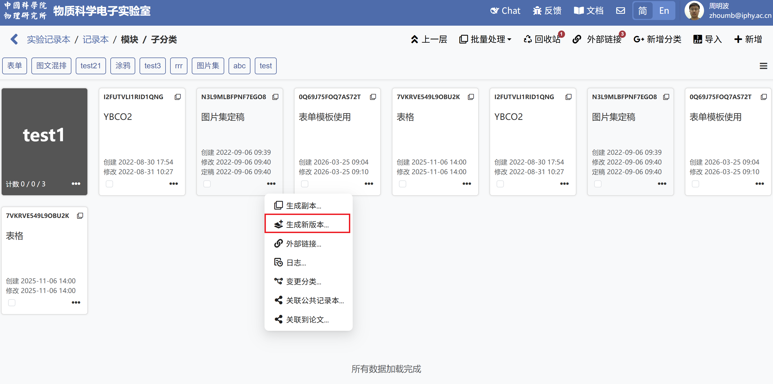The width and height of the screenshot is (773, 384).
Task: Go to 实验记录本 breadcrumb link
Action: (x=49, y=39)
